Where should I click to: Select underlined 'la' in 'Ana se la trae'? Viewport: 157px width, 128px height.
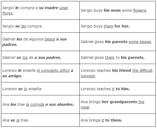[18, 120]
